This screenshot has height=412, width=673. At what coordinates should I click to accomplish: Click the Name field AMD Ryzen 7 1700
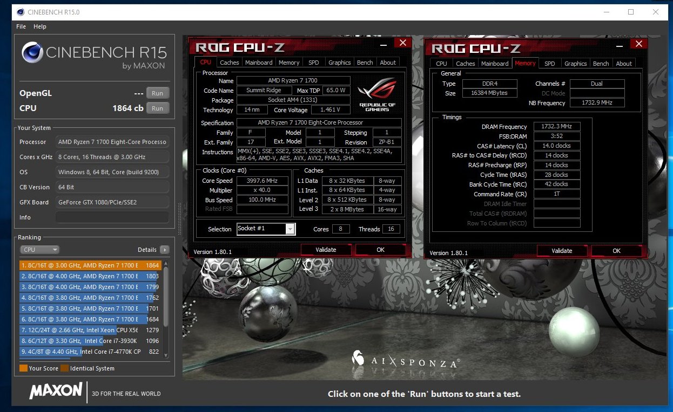[292, 80]
